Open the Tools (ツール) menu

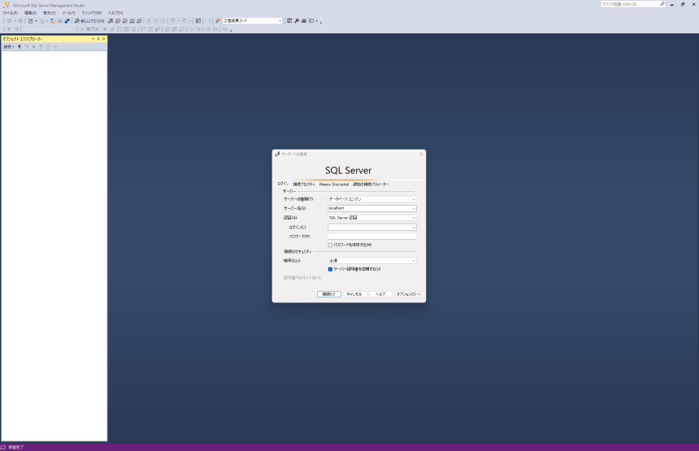point(68,13)
